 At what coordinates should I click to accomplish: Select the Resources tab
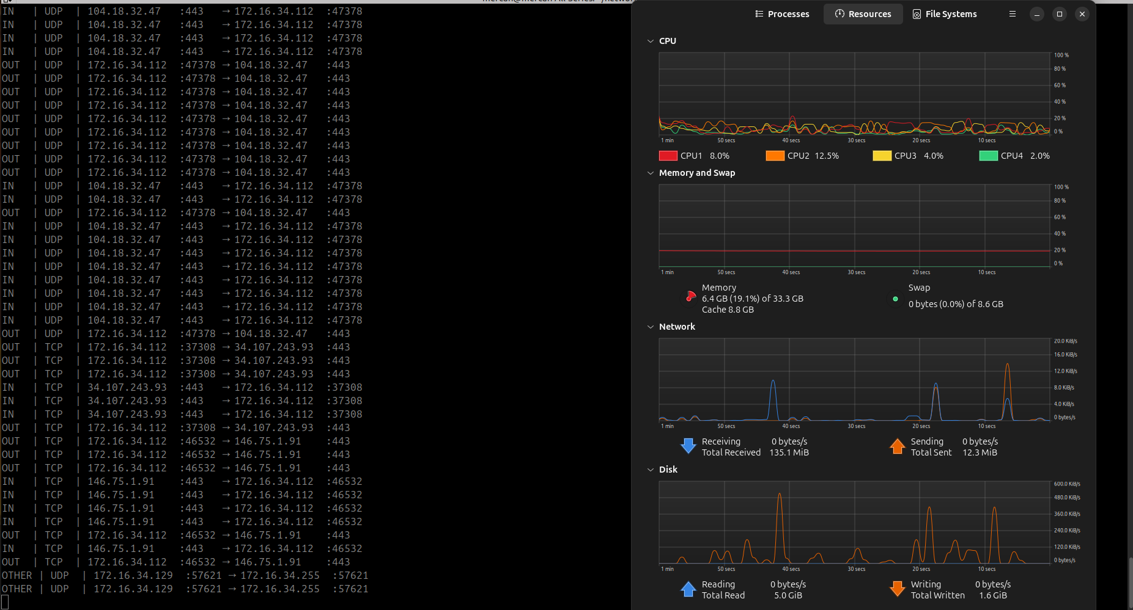pos(863,14)
